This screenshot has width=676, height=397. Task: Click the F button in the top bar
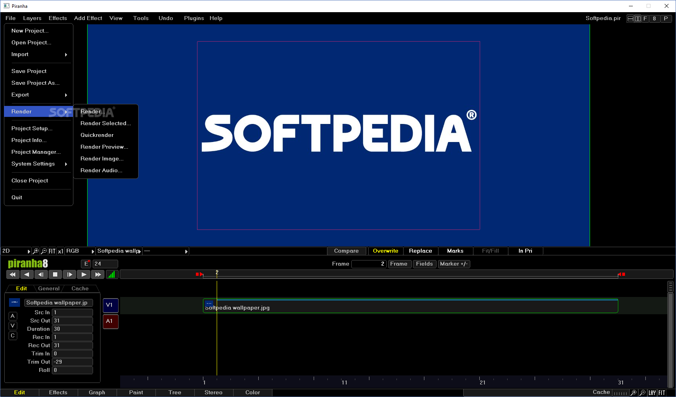(645, 18)
